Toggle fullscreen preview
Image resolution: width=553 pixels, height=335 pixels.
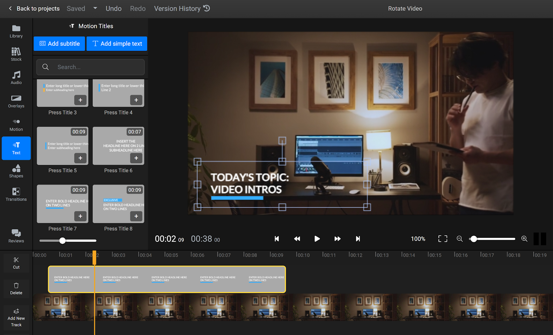[x=443, y=239]
